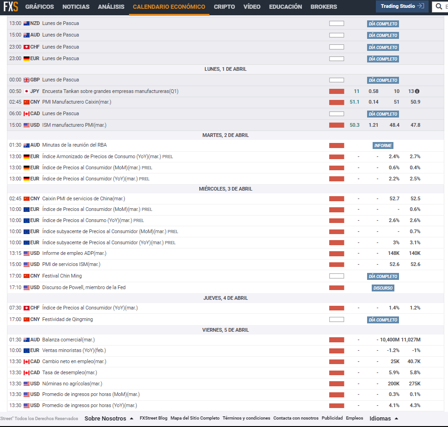448x427 pixels.
Task: Open the Nóminas no agrícolas event
Action: [x=72, y=384]
